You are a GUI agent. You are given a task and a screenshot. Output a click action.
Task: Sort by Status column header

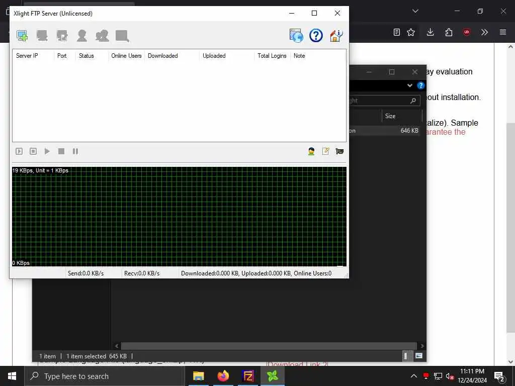point(92,56)
